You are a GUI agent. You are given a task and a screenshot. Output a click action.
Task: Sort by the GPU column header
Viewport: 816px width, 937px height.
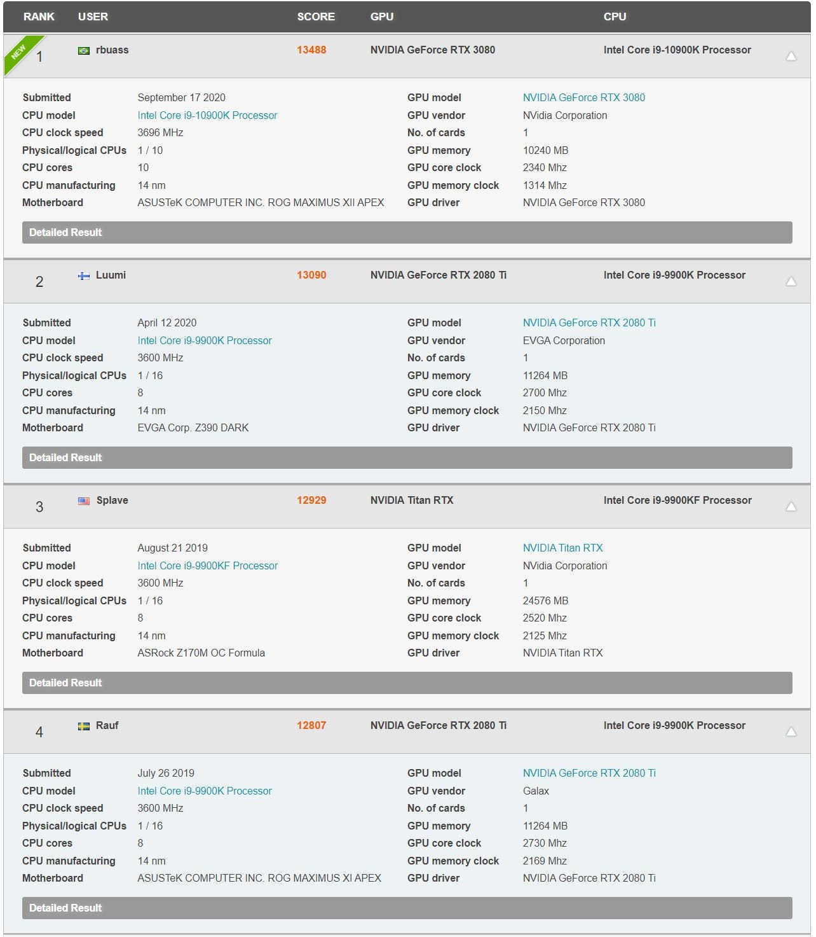point(382,17)
